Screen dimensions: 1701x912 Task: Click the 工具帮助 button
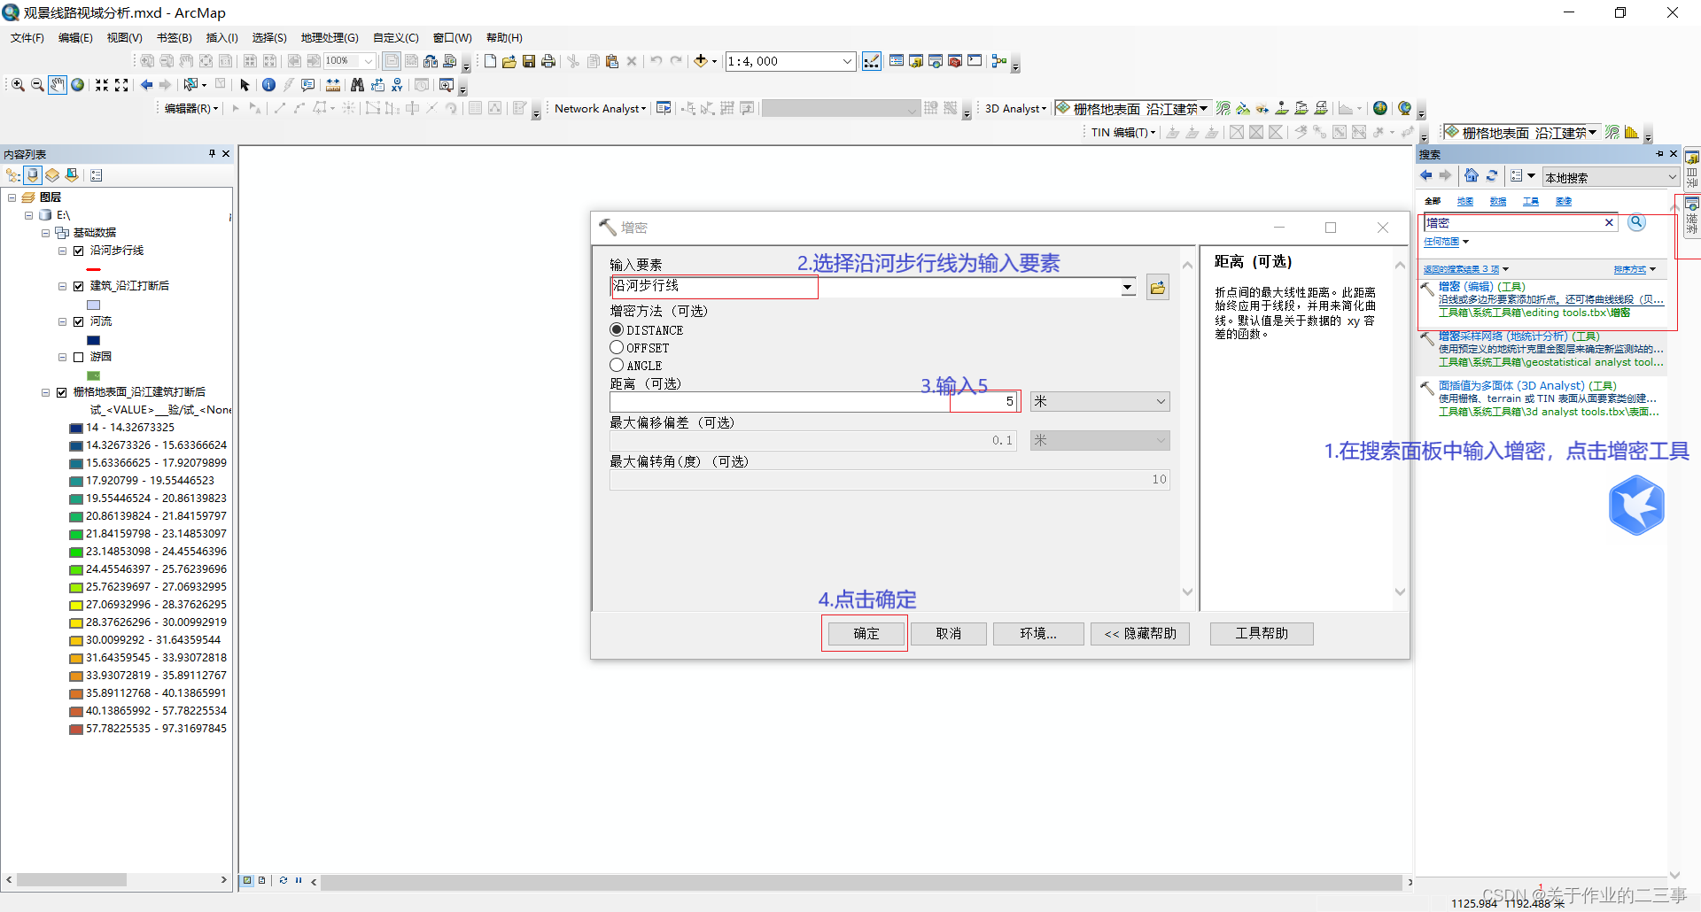(1262, 633)
